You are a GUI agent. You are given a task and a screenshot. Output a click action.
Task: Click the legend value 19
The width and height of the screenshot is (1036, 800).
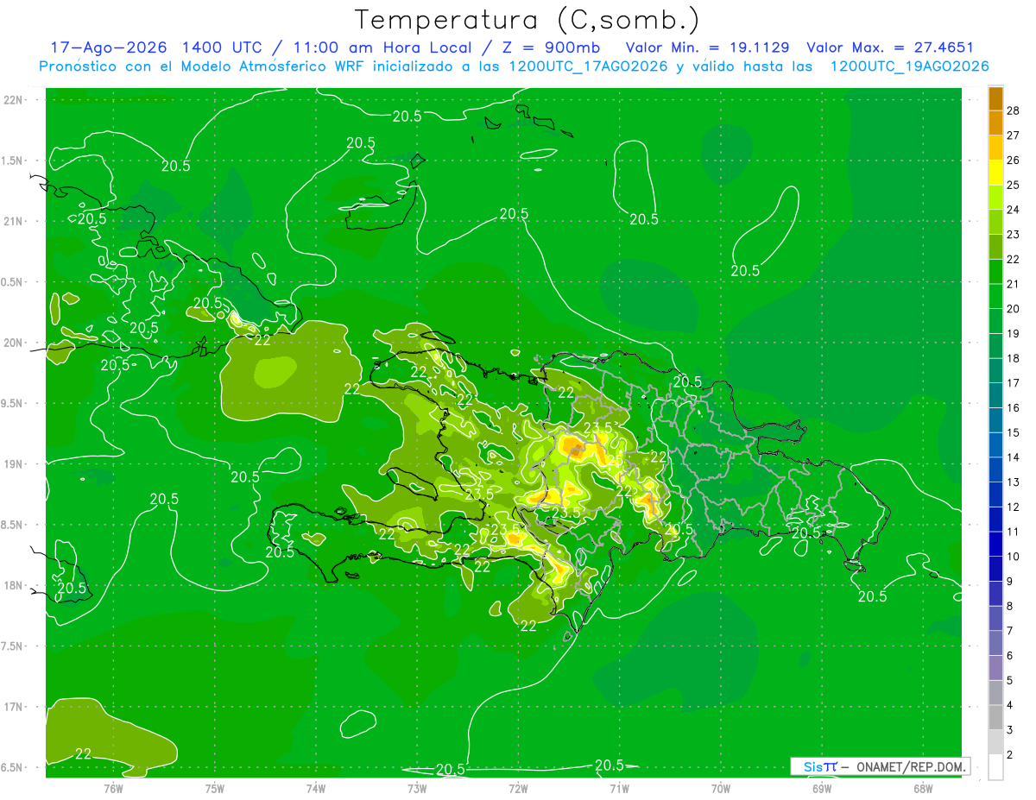(x=1014, y=333)
